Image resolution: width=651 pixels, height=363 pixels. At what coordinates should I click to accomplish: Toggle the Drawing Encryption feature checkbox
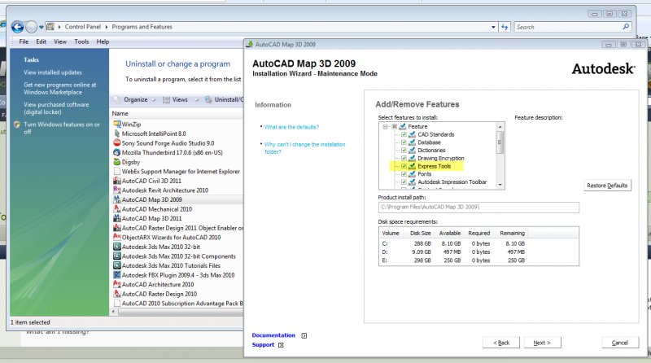pyautogui.click(x=404, y=158)
